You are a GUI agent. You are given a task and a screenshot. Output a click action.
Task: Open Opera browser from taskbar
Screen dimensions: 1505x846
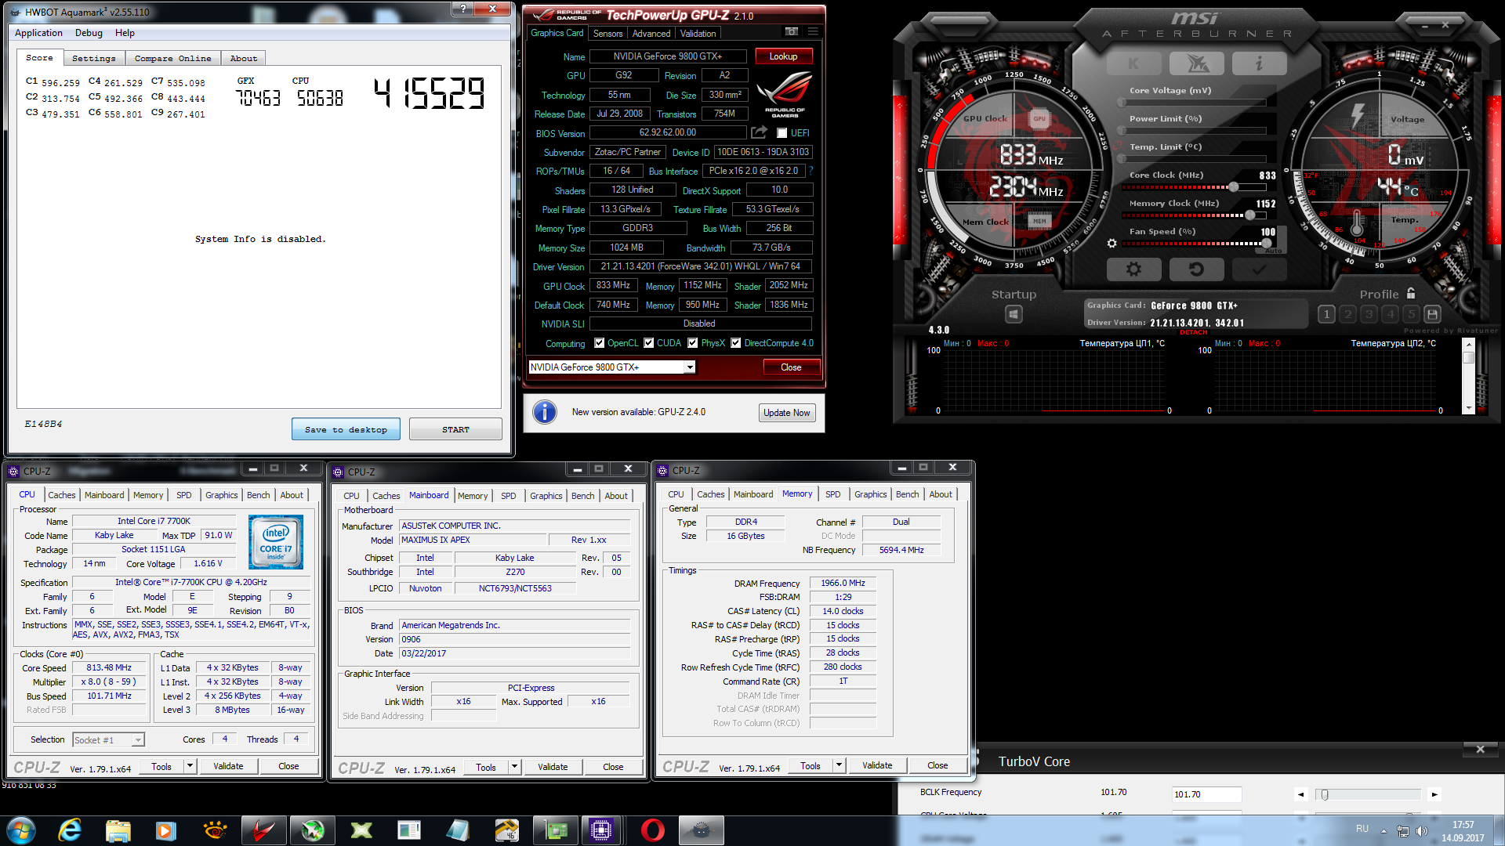pos(652,830)
